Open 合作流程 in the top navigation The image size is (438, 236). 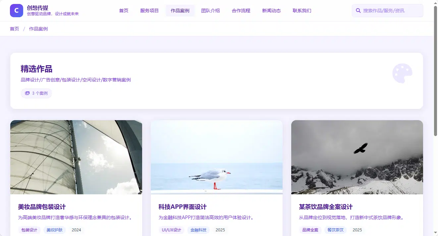241,11
